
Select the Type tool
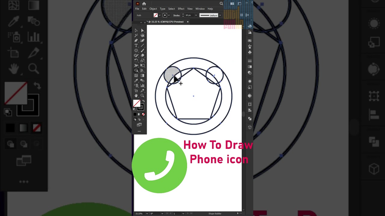pyautogui.click(x=136, y=46)
